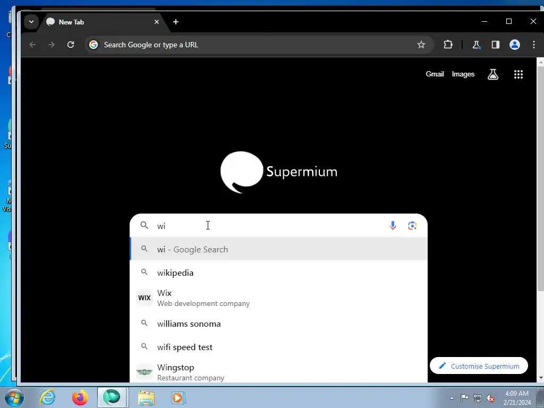Click the Supermium taskbar icon
This screenshot has height=408, width=544.
pyautogui.click(x=112, y=397)
